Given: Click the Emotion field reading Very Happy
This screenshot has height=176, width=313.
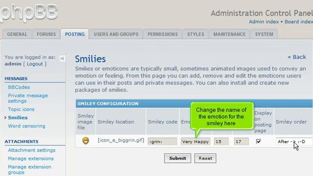Looking at the screenshot, I should (x=196, y=141).
